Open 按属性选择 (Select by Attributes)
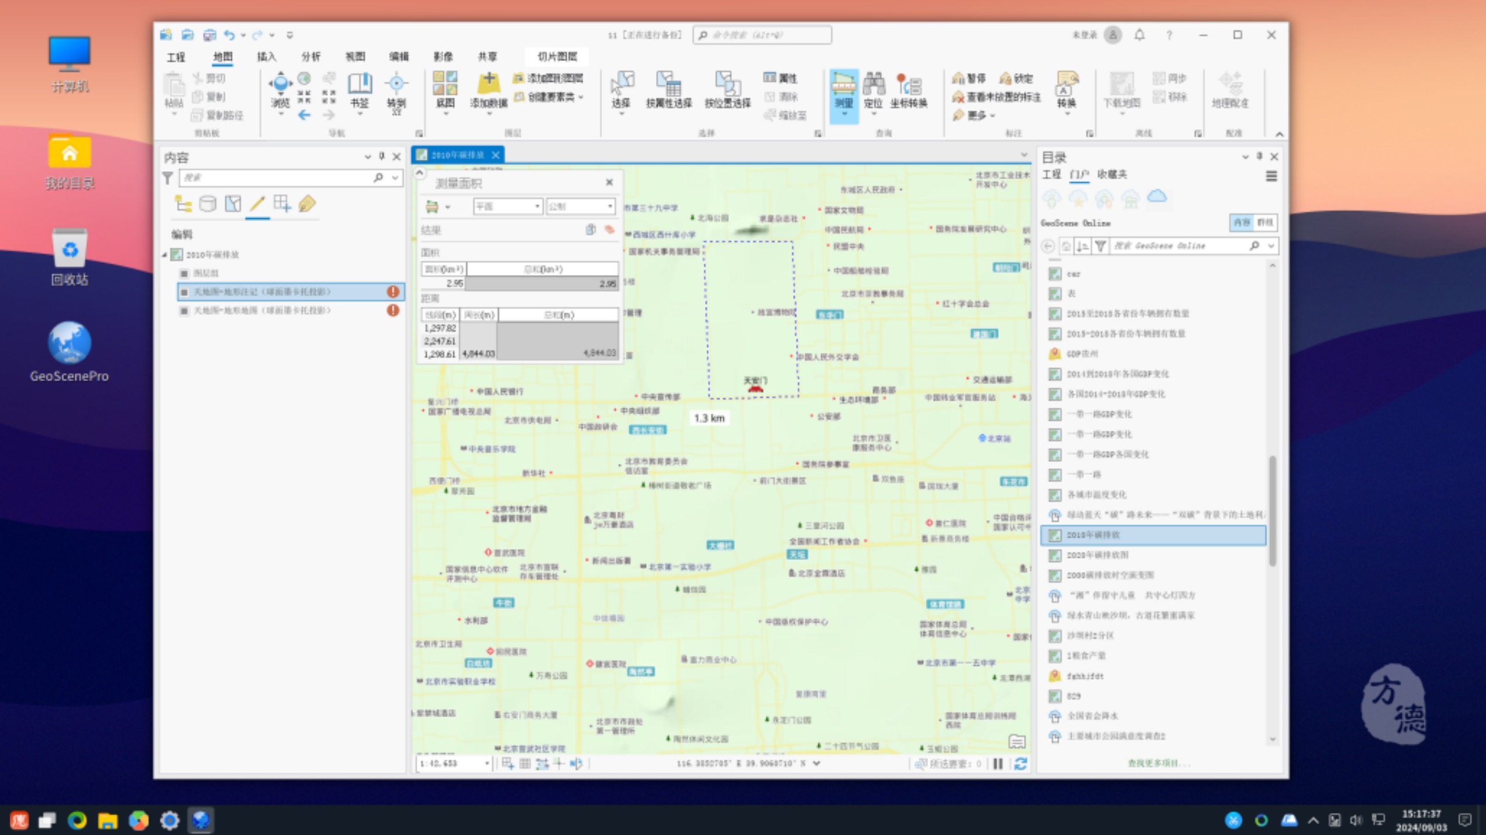The width and height of the screenshot is (1486, 835). (669, 90)
